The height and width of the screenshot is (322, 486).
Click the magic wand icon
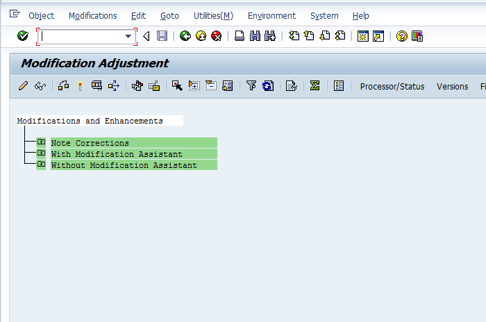tap(80, 85)
